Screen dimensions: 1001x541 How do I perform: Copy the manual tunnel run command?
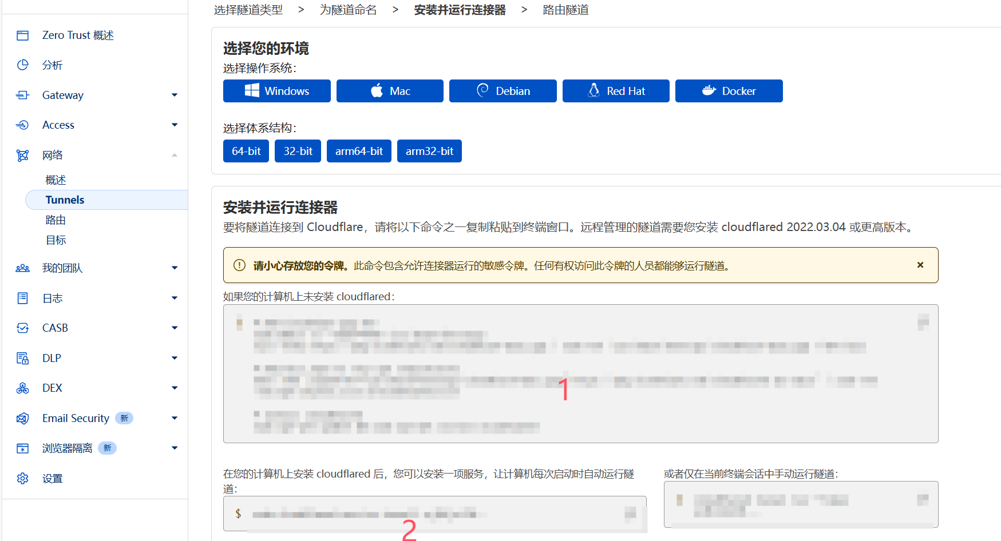click(923, 499)
